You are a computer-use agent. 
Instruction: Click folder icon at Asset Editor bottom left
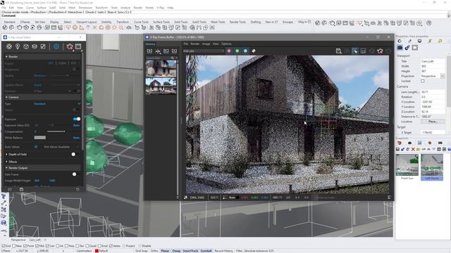(10, 189)
